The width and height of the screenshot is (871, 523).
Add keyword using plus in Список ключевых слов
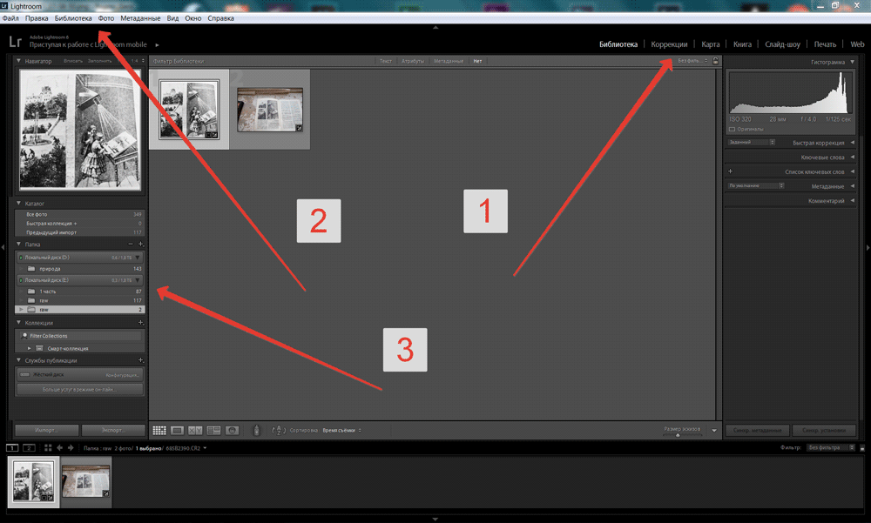(x=730, y=171)
